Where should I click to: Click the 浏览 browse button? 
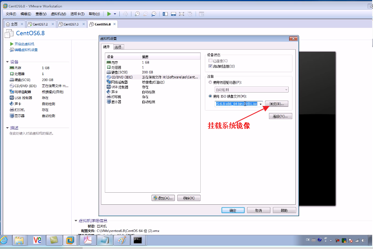(x=277, y=104)
